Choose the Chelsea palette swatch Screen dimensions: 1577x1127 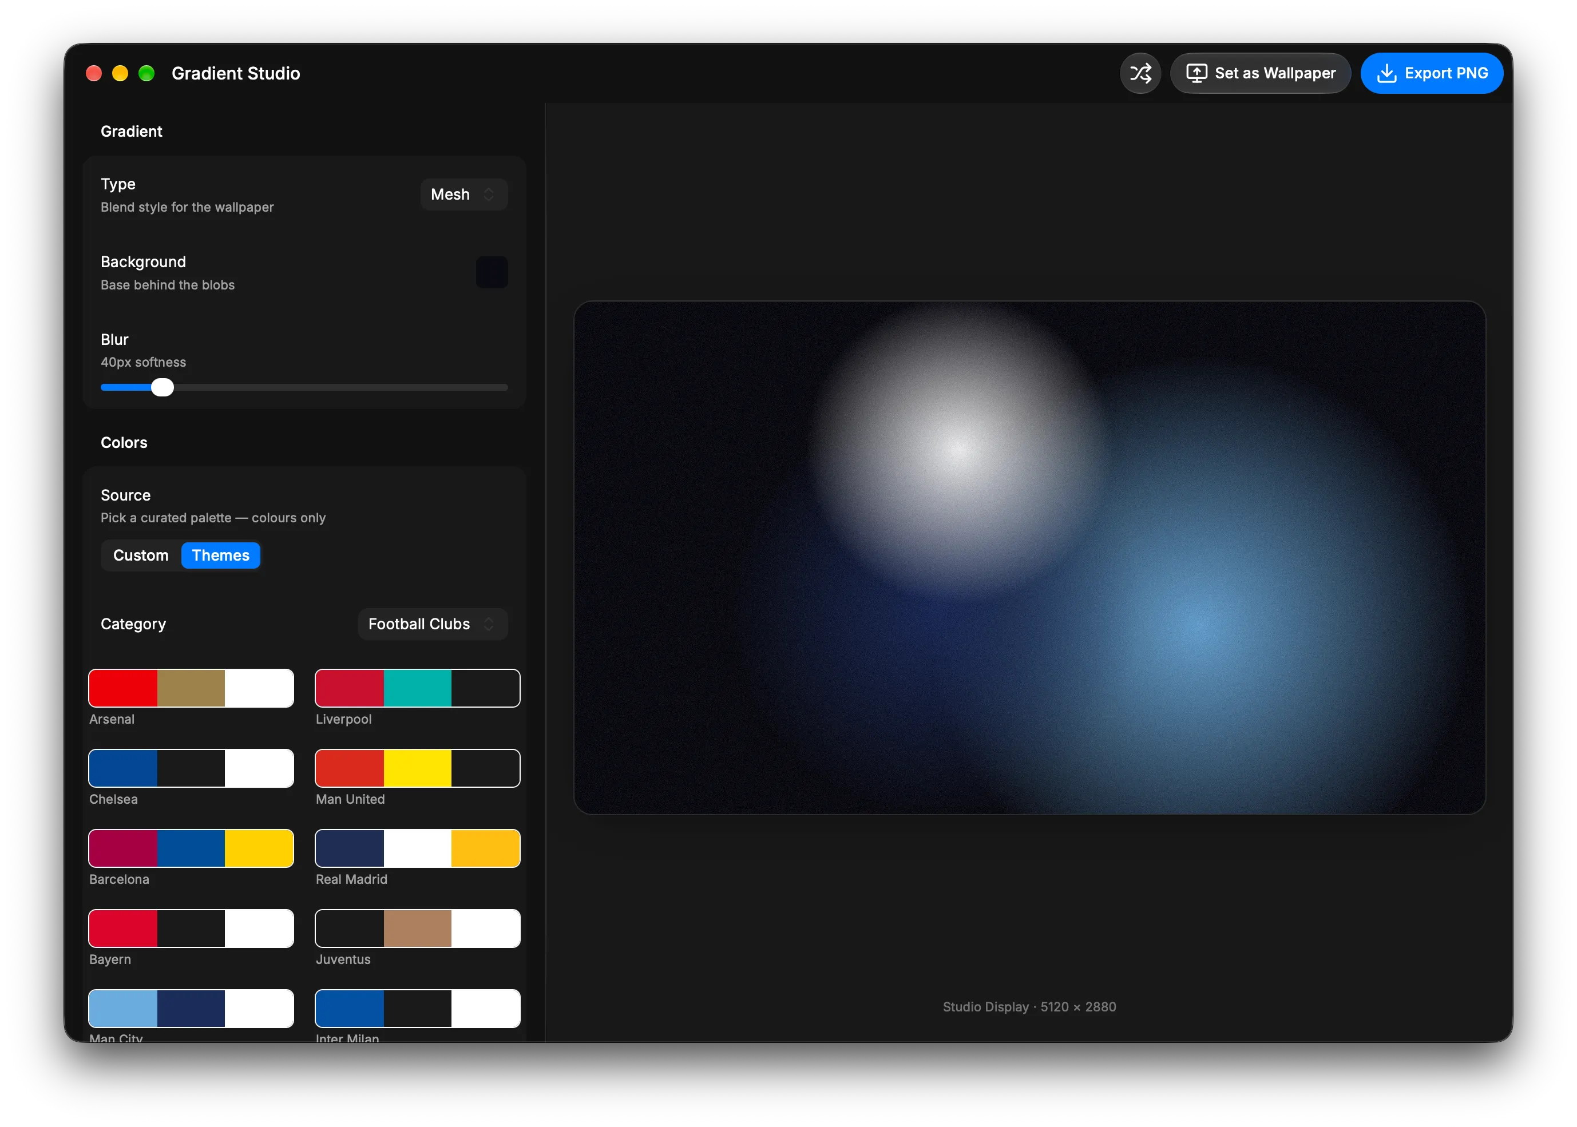pos(191,768)
